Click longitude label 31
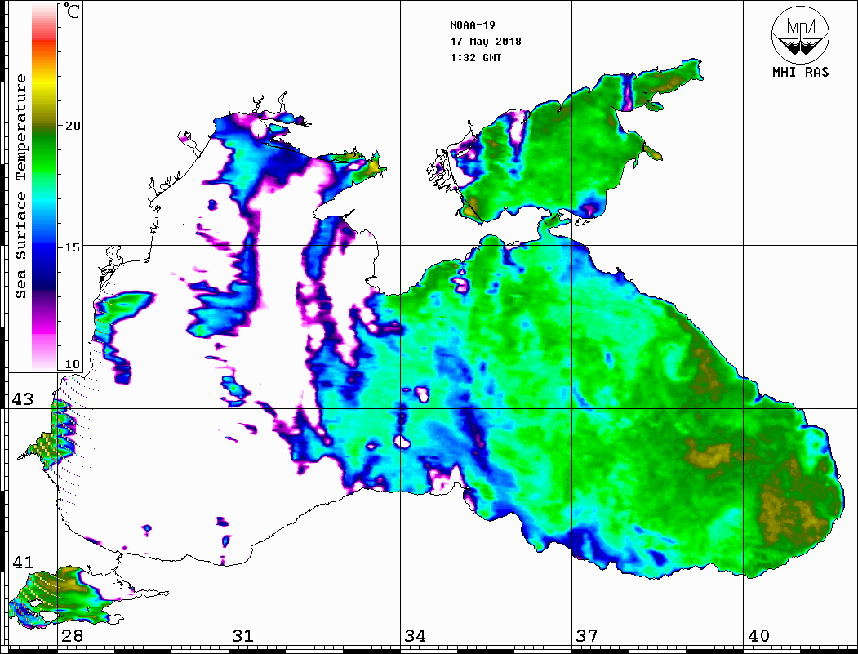The width and height of the screenshot is (858, 654). [243, 636]
